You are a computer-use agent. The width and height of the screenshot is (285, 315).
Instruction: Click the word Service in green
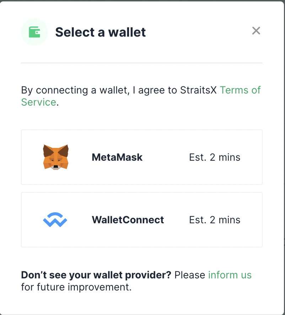tap(39, 102)
